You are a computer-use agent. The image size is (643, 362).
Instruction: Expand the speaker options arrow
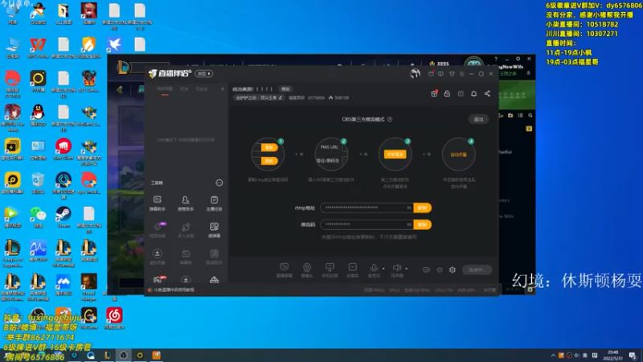point(407,269)
